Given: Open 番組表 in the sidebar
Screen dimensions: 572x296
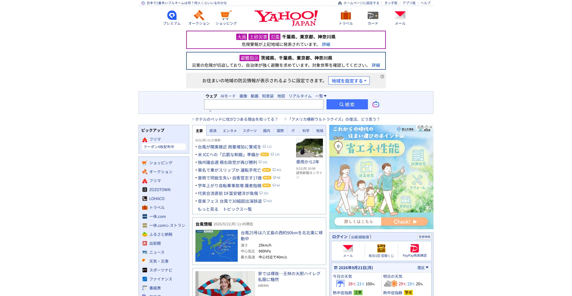Looking at the screenshot, I should [152, 288].
